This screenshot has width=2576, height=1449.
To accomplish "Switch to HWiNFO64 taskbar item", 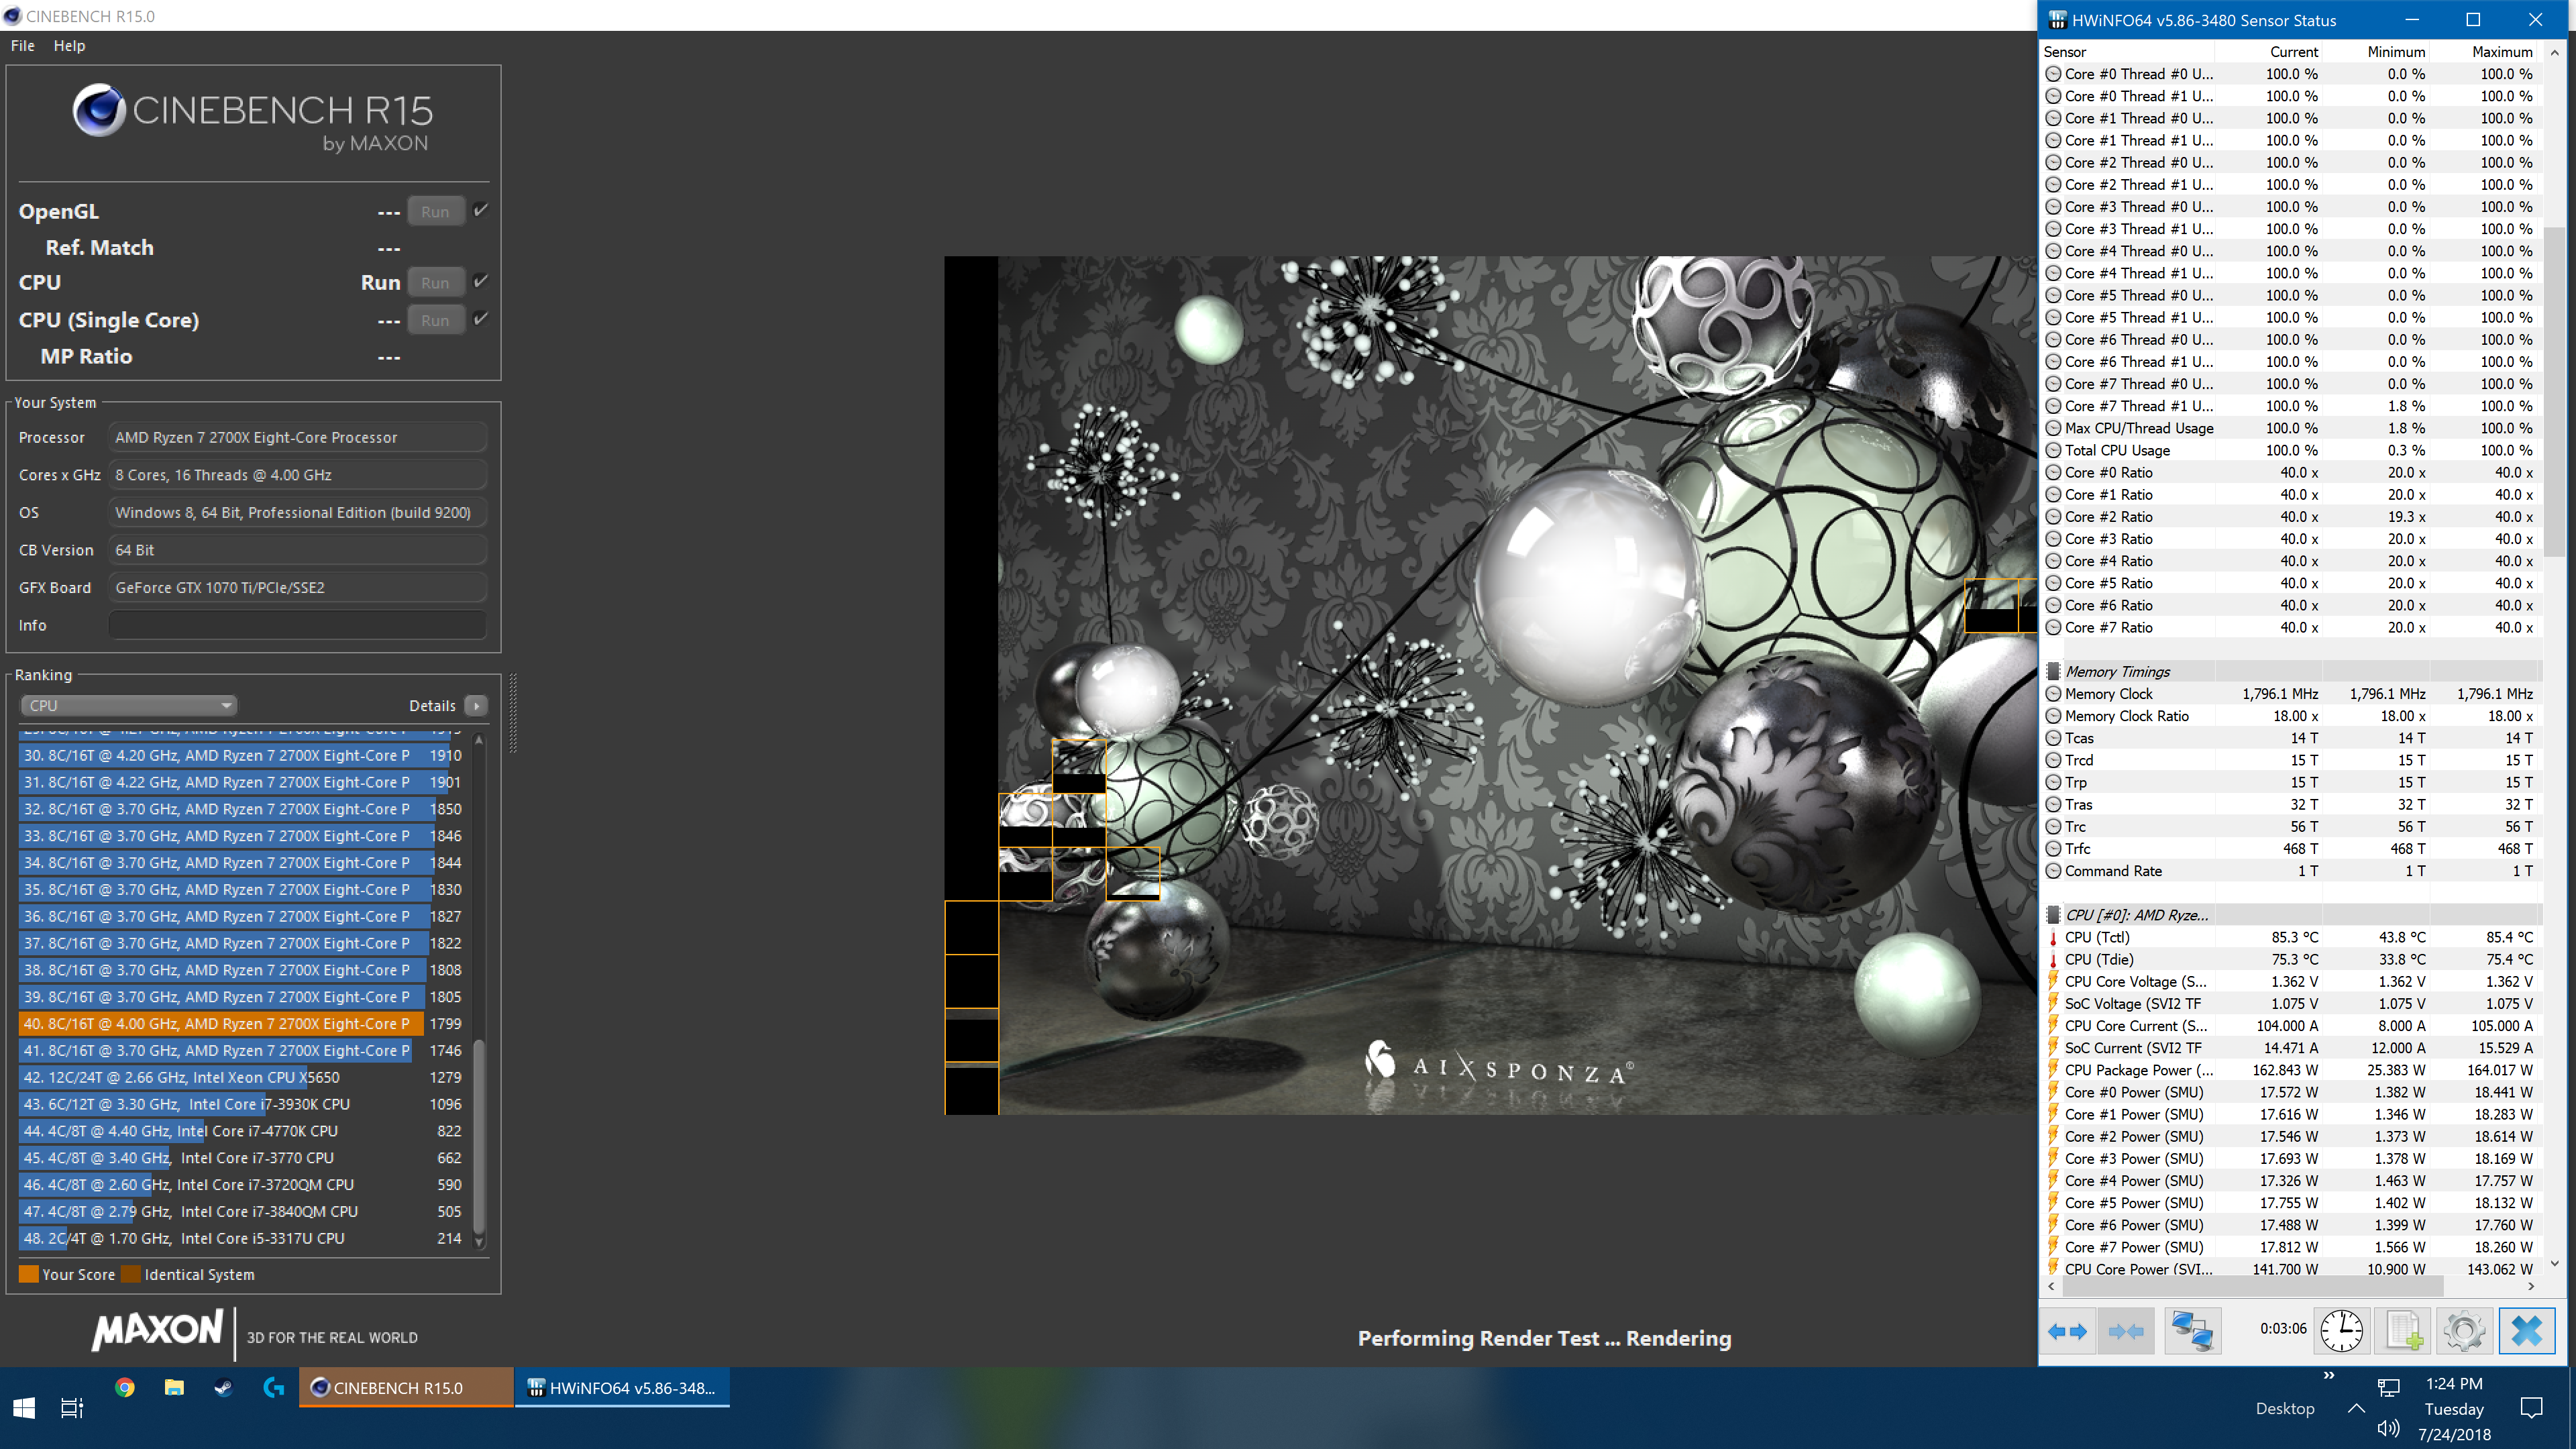I will point(622,1387).
